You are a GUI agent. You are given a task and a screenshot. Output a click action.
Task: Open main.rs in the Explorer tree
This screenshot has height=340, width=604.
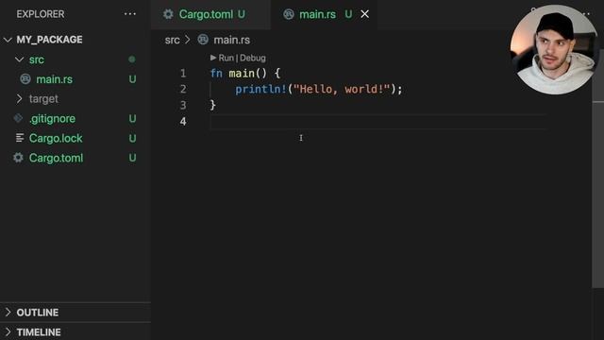(x=55, y=79)
